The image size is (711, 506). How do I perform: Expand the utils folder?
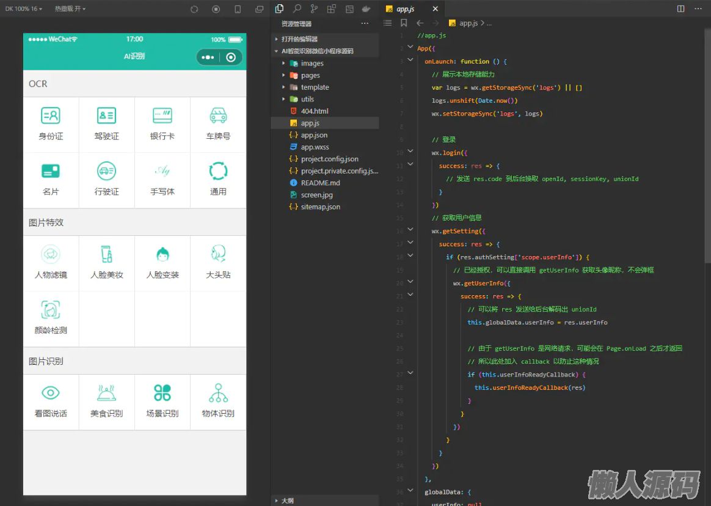307,99
